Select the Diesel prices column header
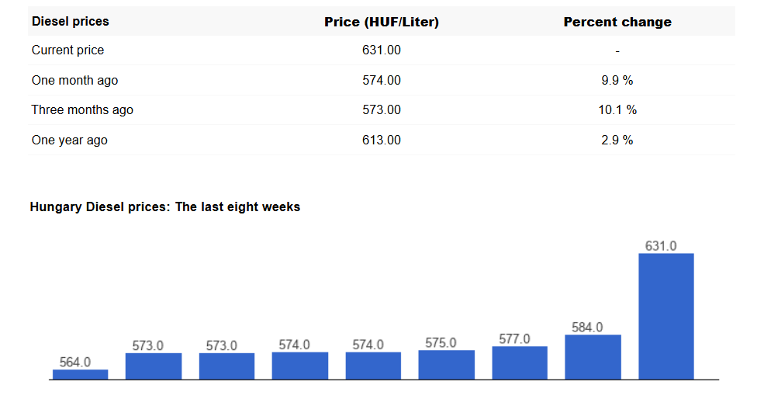Image resolution: width=764 pixels, height=399 pixels. click(x=70, y=22)
